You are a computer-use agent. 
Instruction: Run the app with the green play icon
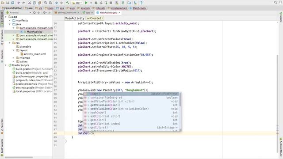[x=86, y=3]
